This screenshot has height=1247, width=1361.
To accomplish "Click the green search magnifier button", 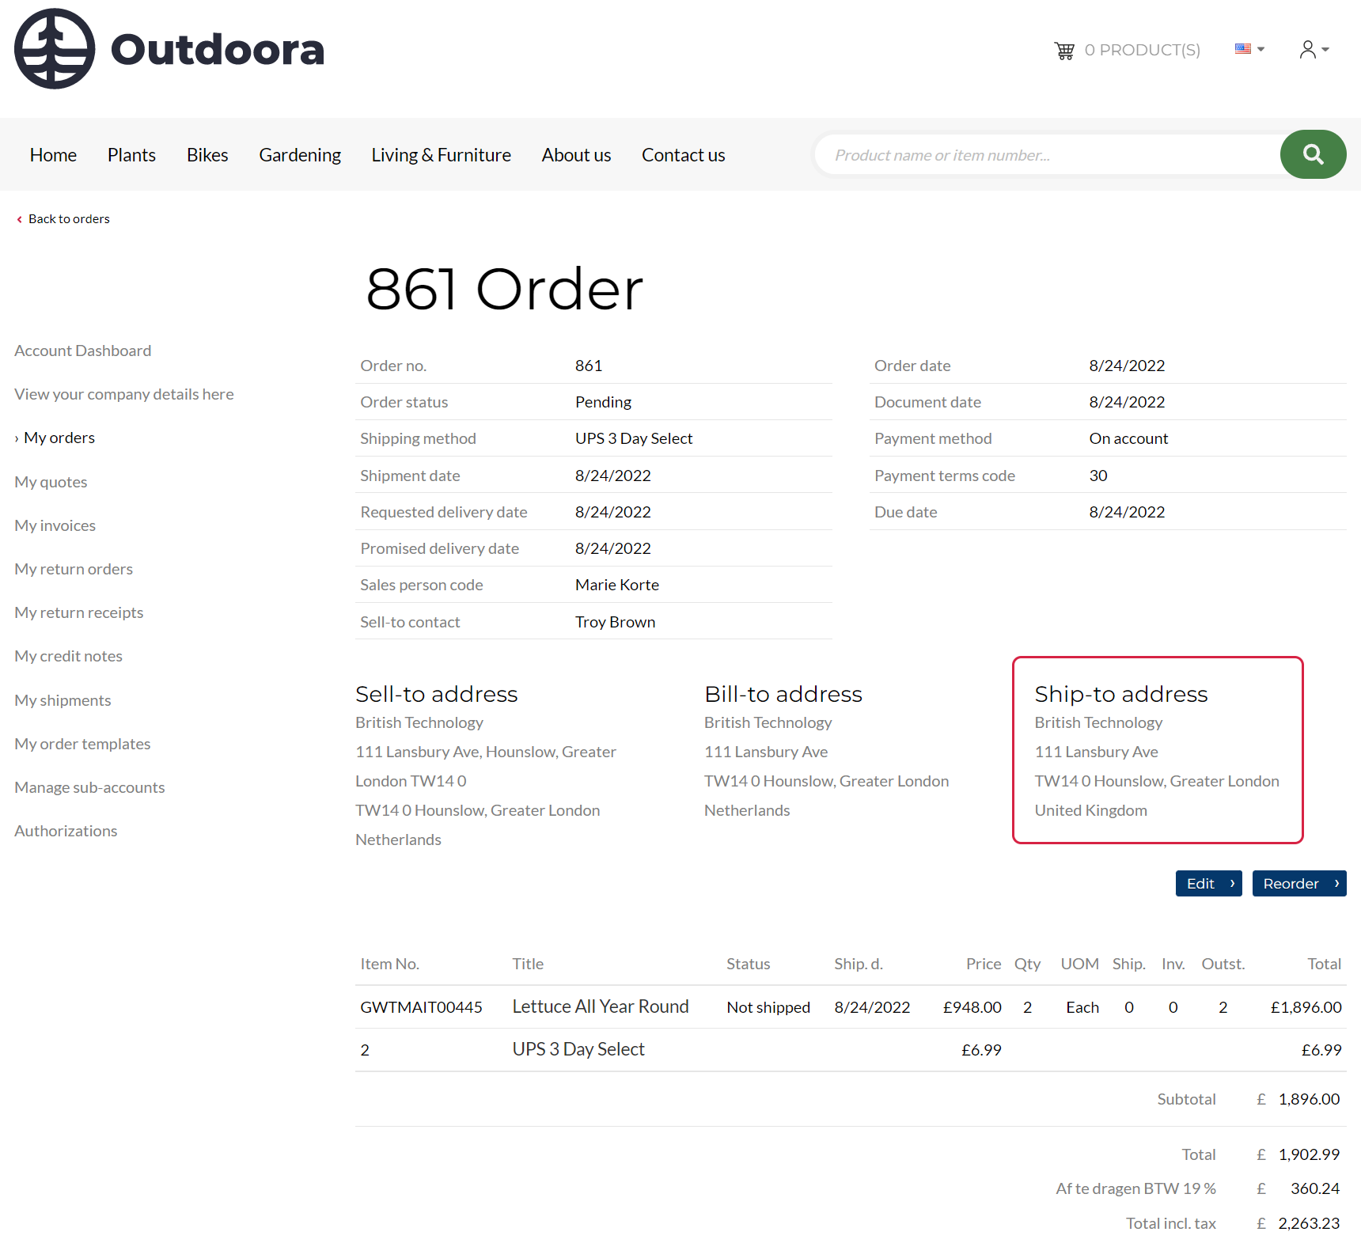I will (x=1313, y=154).
